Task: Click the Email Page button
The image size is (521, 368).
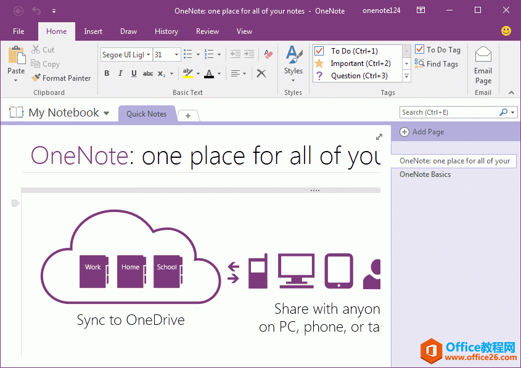Action: (483, 64)
